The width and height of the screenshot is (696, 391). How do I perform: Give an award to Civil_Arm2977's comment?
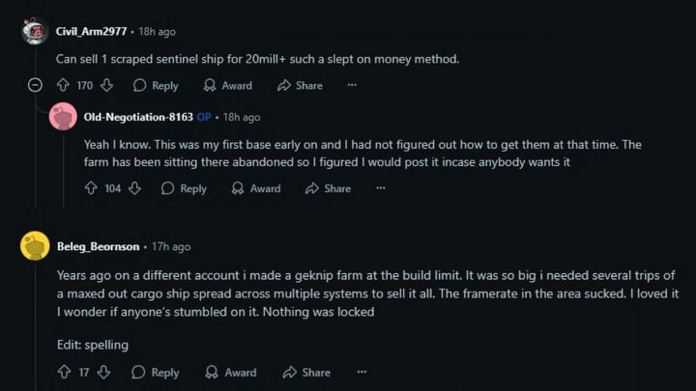[x=227, y=85]
